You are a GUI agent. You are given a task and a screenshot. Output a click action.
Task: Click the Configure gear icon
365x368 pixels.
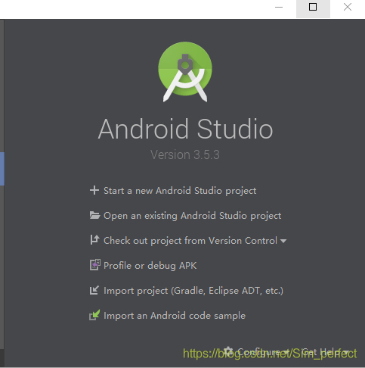[228, 351]
